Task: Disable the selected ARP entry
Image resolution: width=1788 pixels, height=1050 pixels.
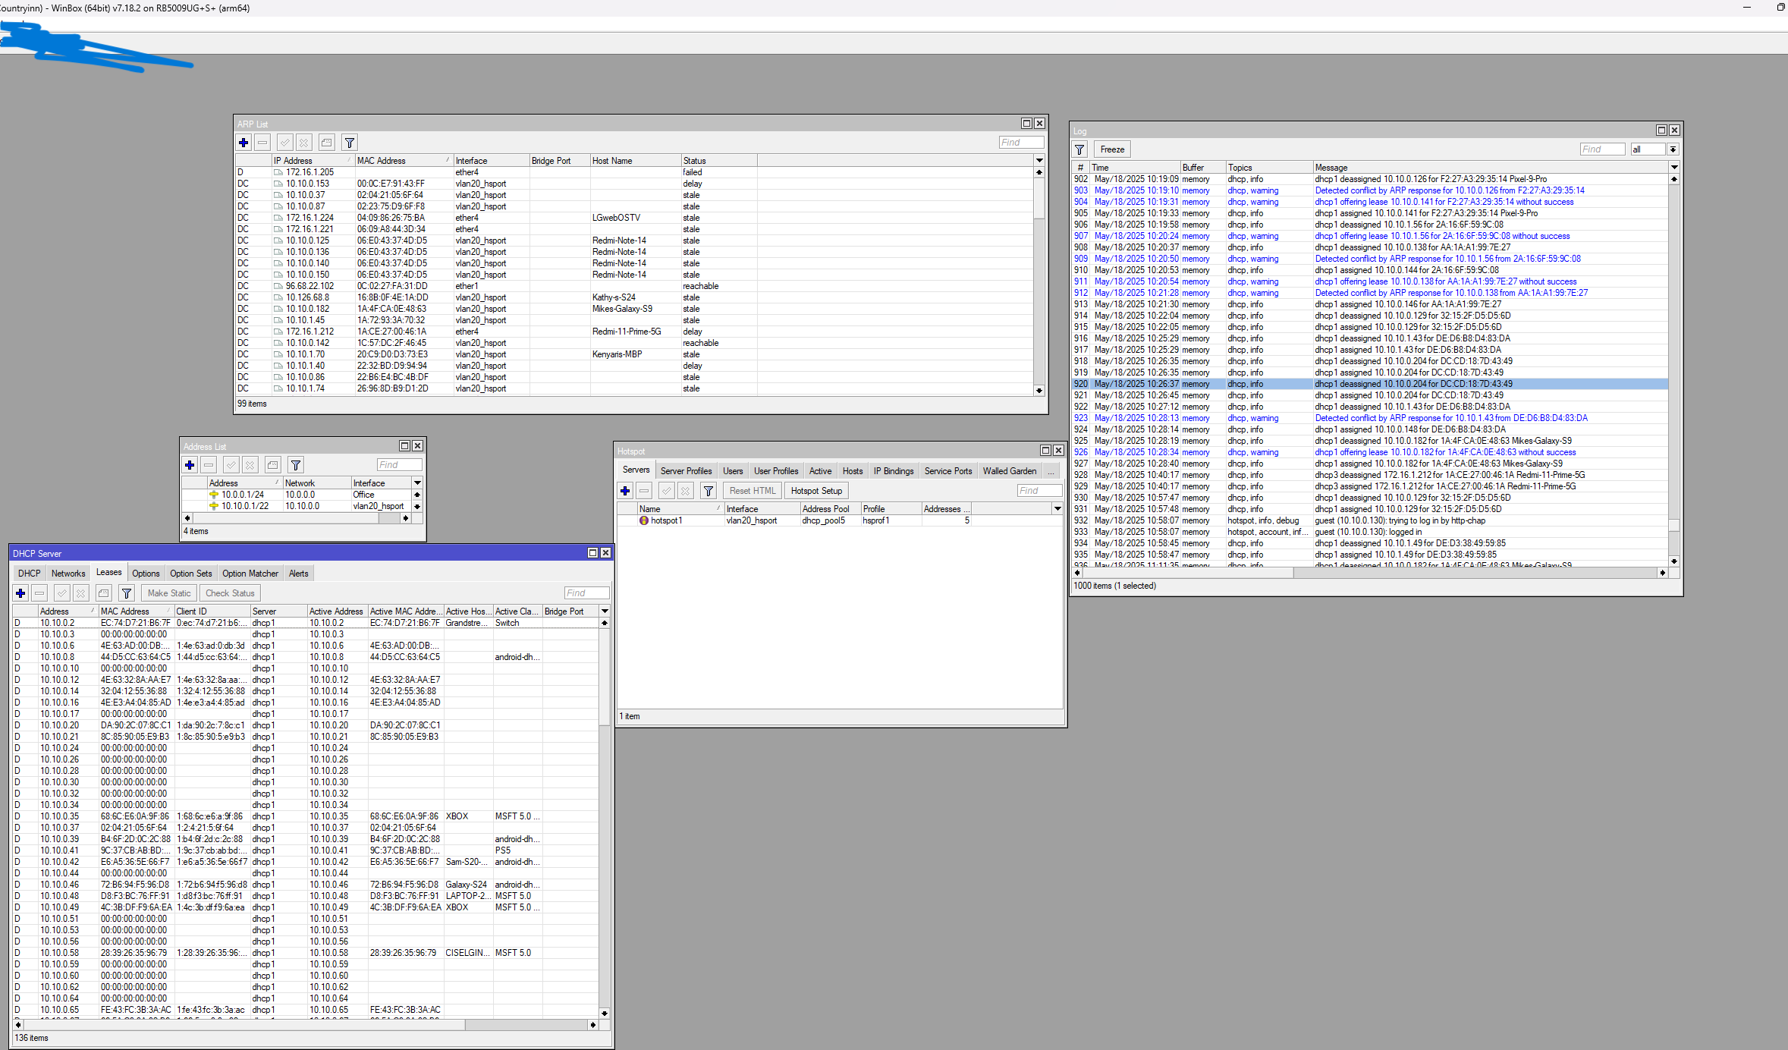Action: click(x=303, y=142)
